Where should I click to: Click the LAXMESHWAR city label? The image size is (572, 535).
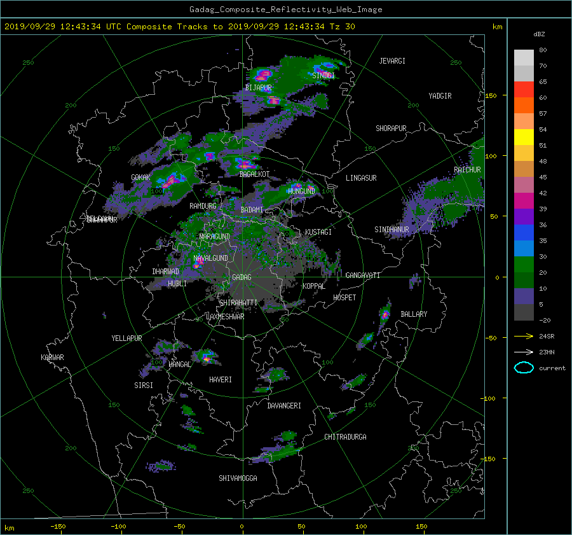click(225, 317)
